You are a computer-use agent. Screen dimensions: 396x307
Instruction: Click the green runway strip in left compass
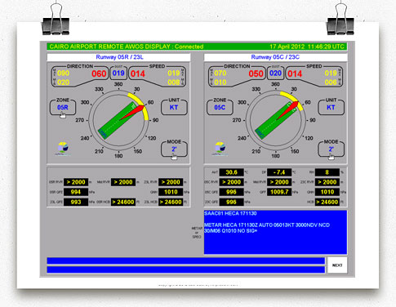[118, 121]
